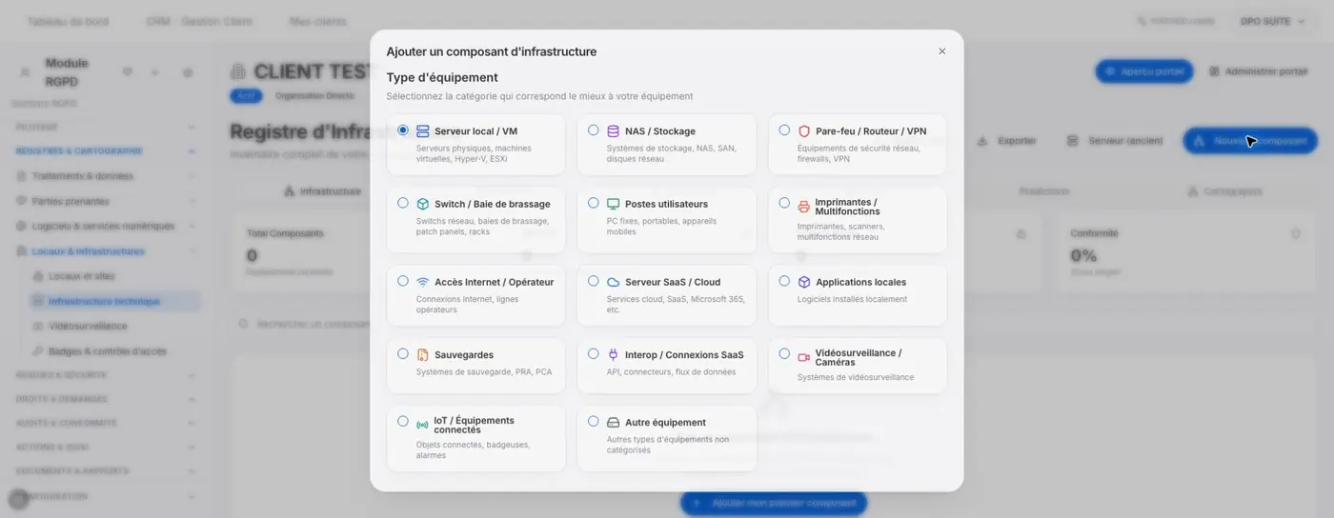Switch to the Infrastructure tab

[322, 191]
